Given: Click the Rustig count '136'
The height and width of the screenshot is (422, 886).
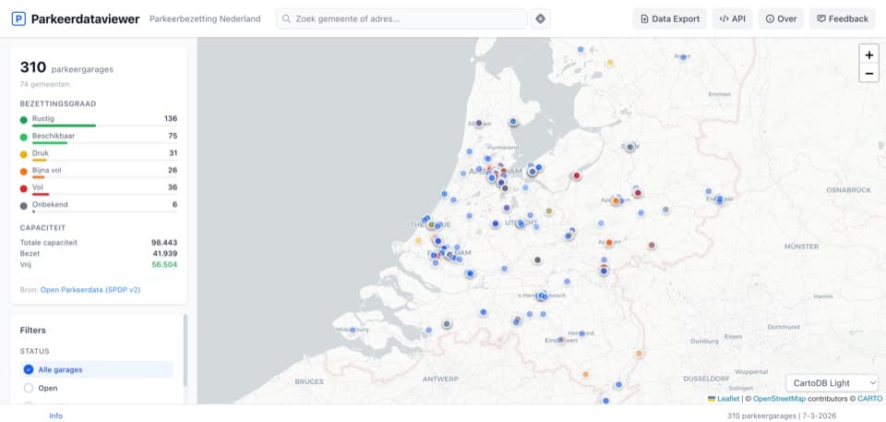Looking at the screenshot, I should (170, 119).
